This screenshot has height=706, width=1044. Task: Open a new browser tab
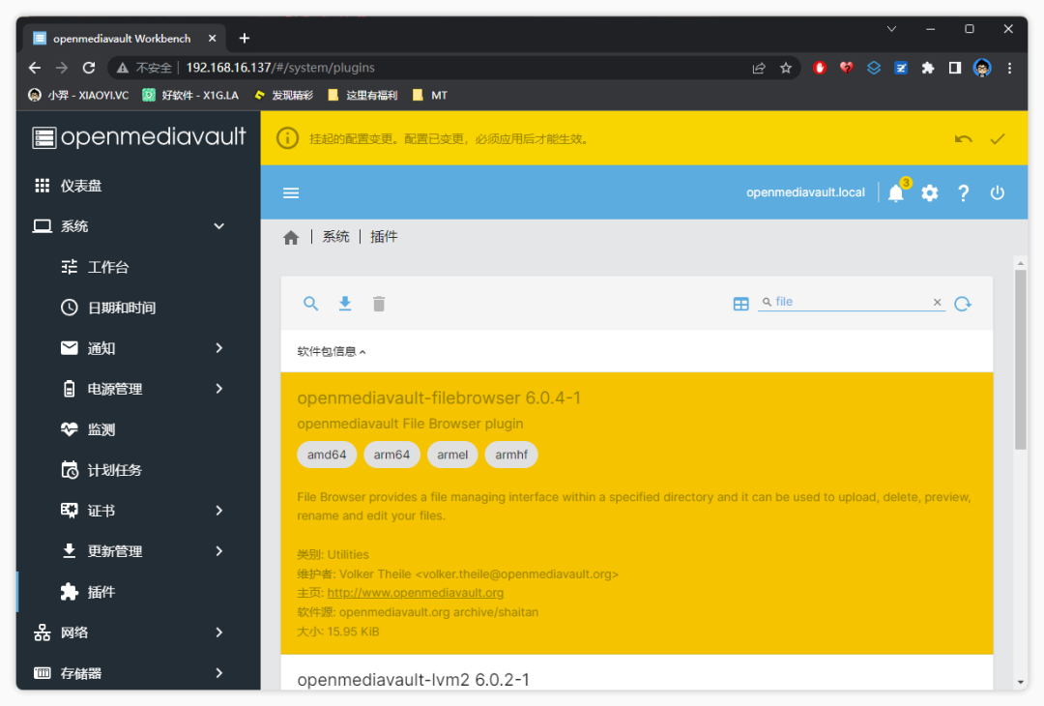click(245, 39)
